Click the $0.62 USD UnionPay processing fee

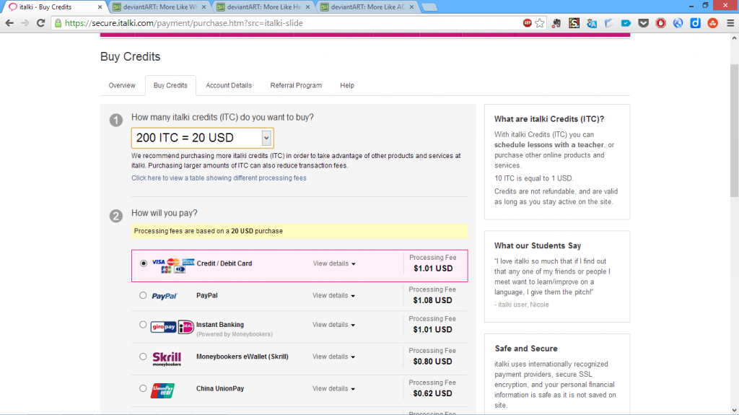coord(433,394)
